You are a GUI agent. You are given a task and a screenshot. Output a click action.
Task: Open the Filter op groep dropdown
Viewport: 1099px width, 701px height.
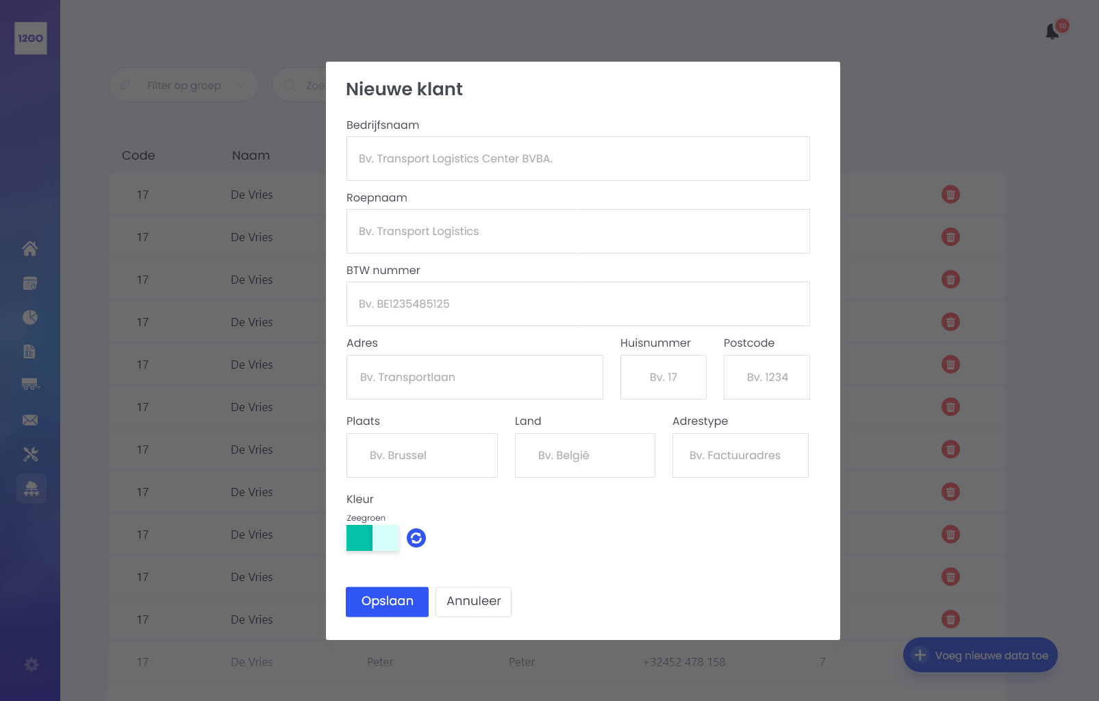(x=184, y=84)
